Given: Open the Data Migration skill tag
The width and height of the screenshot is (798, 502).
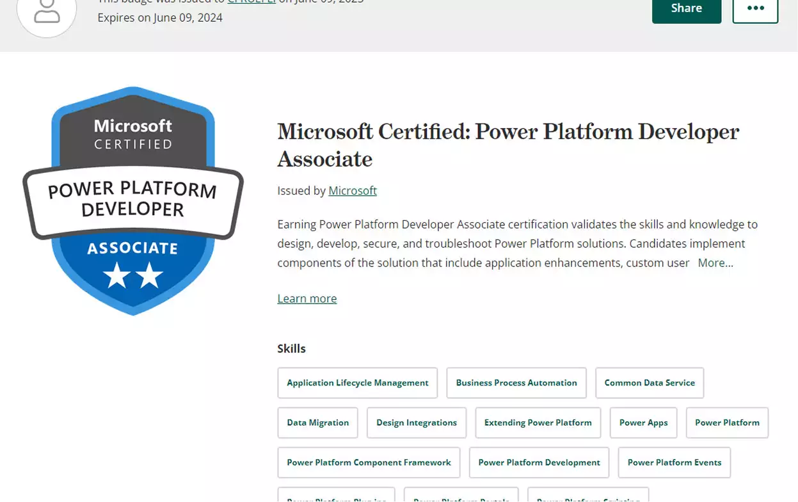Looking at the screenshot, I should tap(317, 423).
